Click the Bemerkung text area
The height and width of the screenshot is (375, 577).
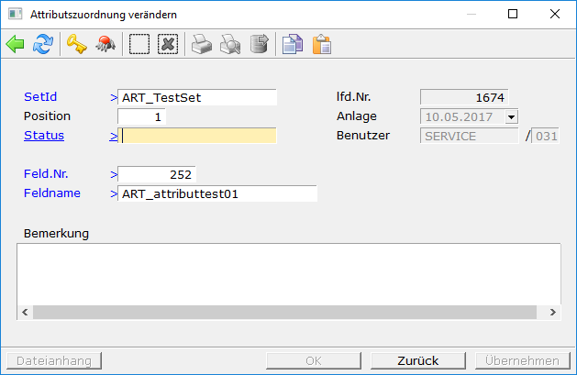(288, 273)
